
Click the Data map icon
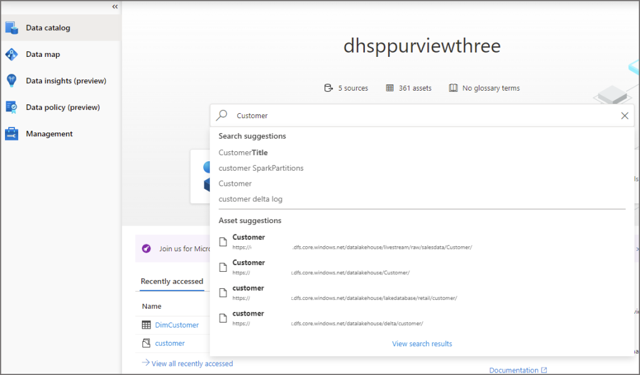coord(11,54)
